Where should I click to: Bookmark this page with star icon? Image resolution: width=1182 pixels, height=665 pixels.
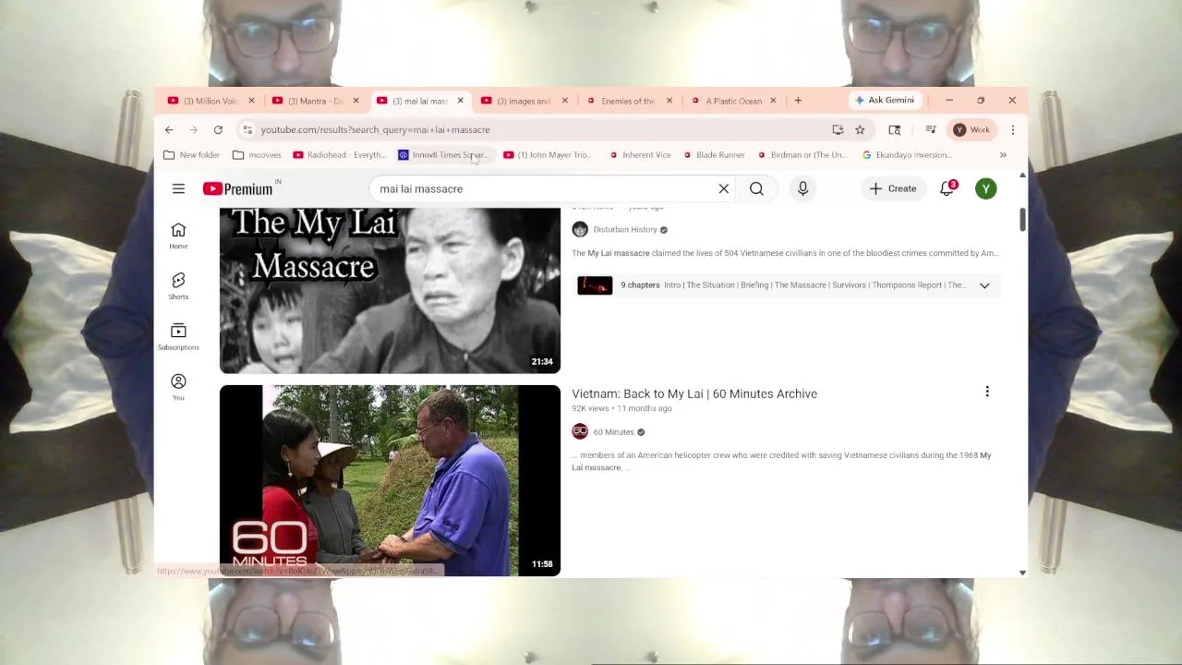860,129
